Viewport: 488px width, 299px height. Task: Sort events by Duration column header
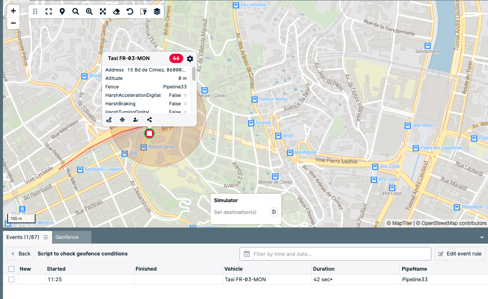pyautogui.click(x=324, y=269)
